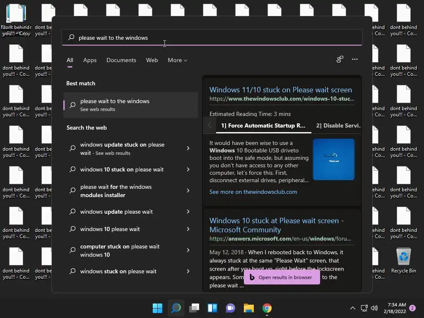Expand arrow for 'windows update stuck on please wait'
This screenshot has width=424, height=318.
(x=188, y=148)
